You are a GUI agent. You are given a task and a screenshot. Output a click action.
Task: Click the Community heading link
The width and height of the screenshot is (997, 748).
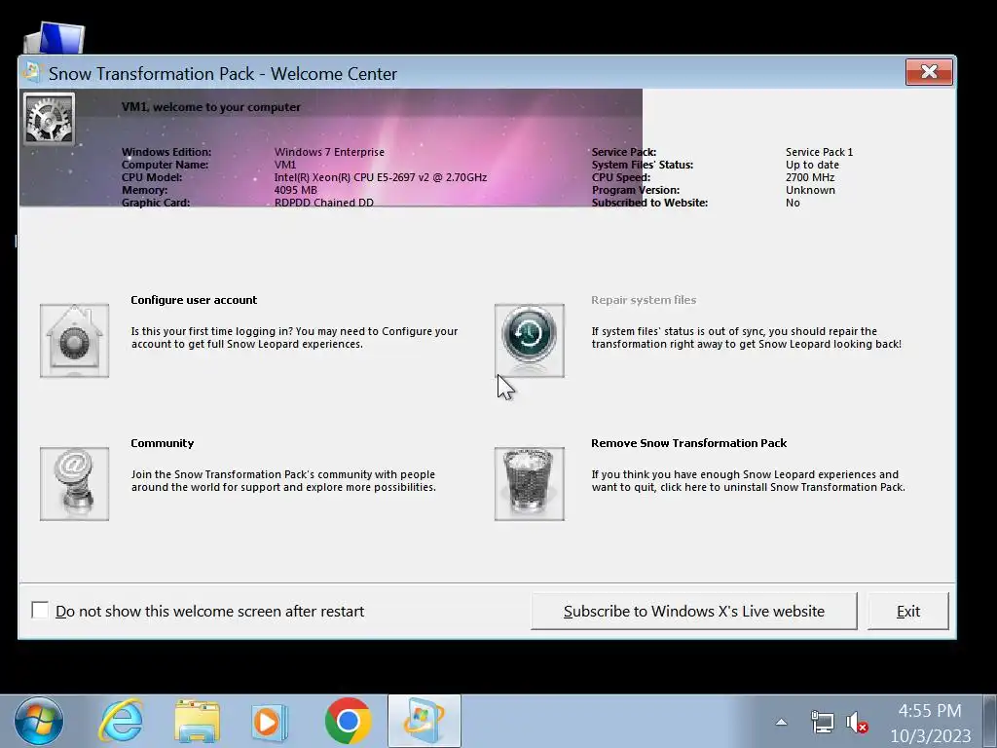(x=163, y=443)
